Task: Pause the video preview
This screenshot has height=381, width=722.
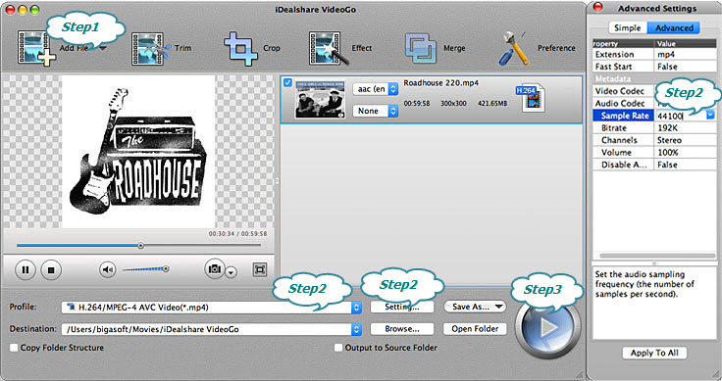Action: pos(26,269)
